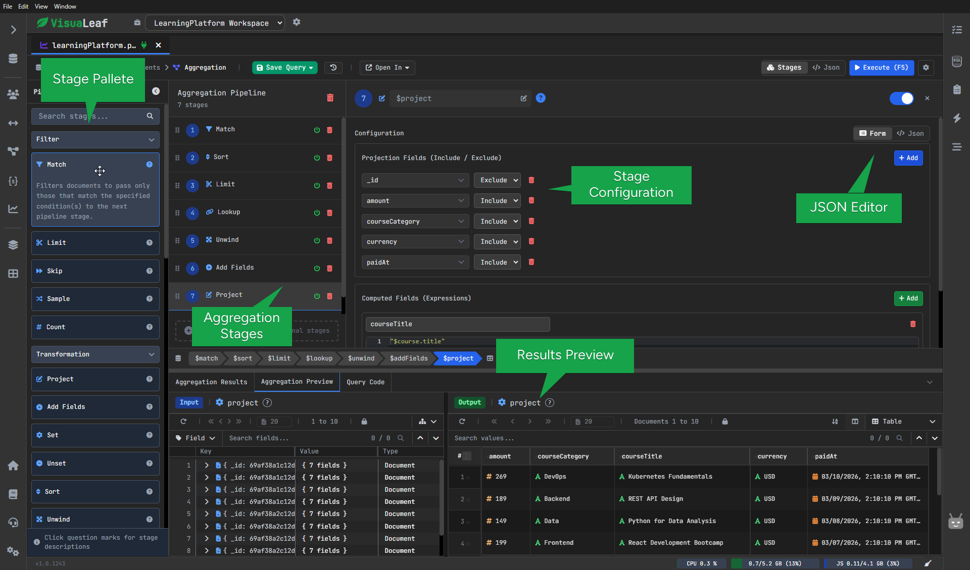Screen dimensions: 970x570
Task: Collapse the Transformation stage category
Action: tap(95, 354)
